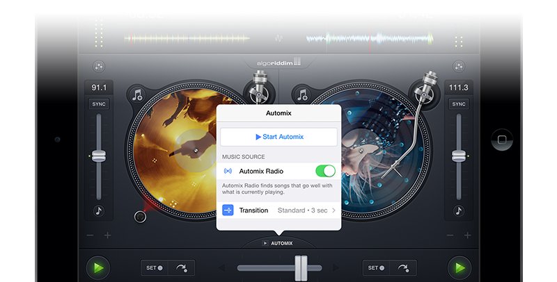This screenshot has width=557, height=282.
Task: Open the right deck add-music library icon
Action: tap(301, 95)
